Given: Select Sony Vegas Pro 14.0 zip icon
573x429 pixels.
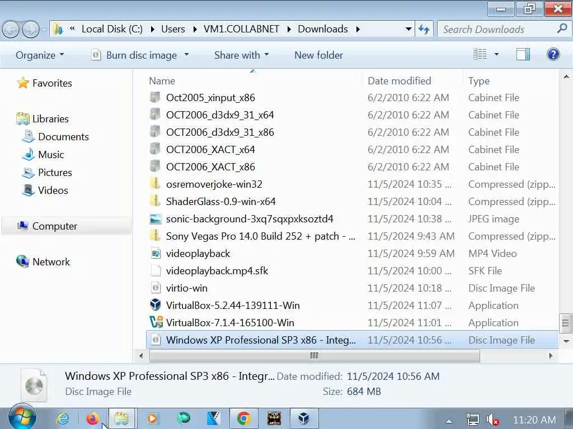Looking at the screenshot, I should tap(155, 236).
